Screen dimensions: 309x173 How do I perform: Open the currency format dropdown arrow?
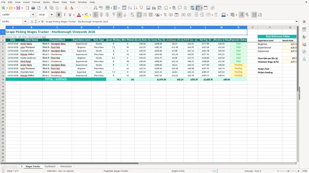coord(161,15)
